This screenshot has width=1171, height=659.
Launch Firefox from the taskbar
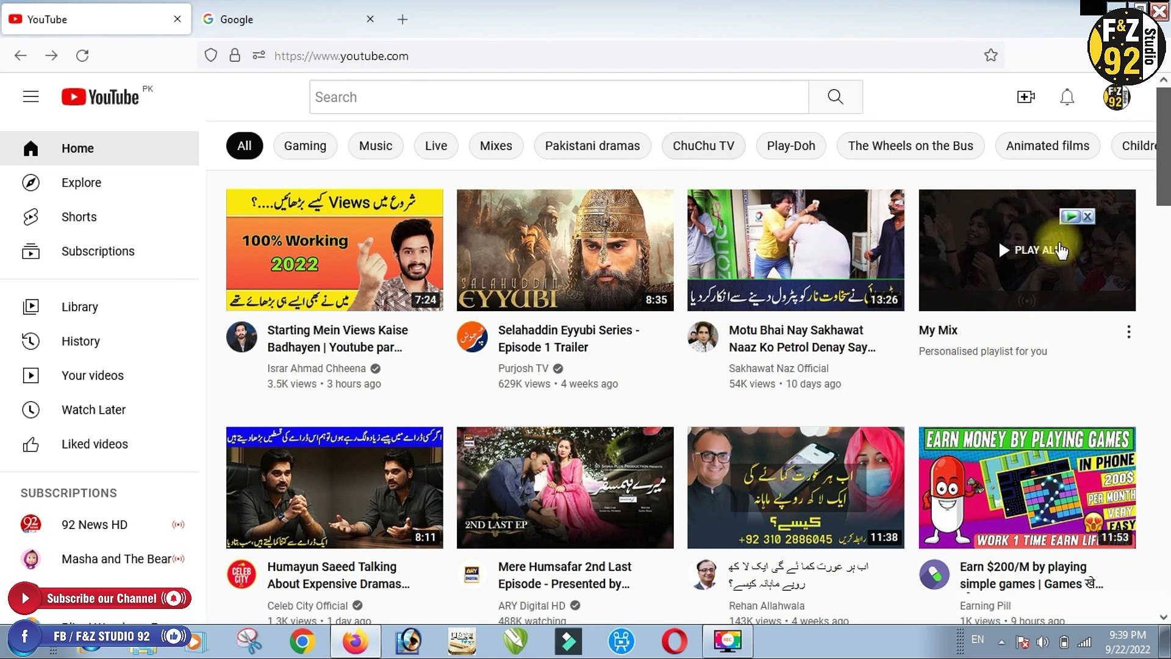click(356, 641)
